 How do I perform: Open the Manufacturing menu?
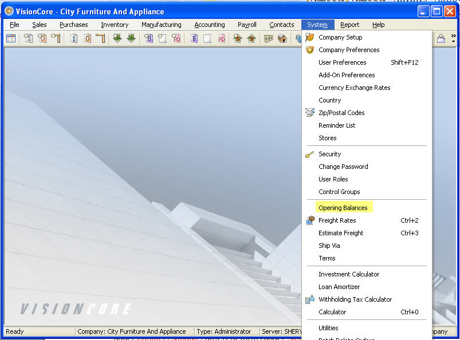(162, 25)
